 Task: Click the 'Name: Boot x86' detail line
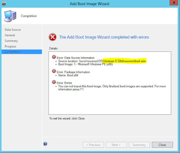coord(68,75)
